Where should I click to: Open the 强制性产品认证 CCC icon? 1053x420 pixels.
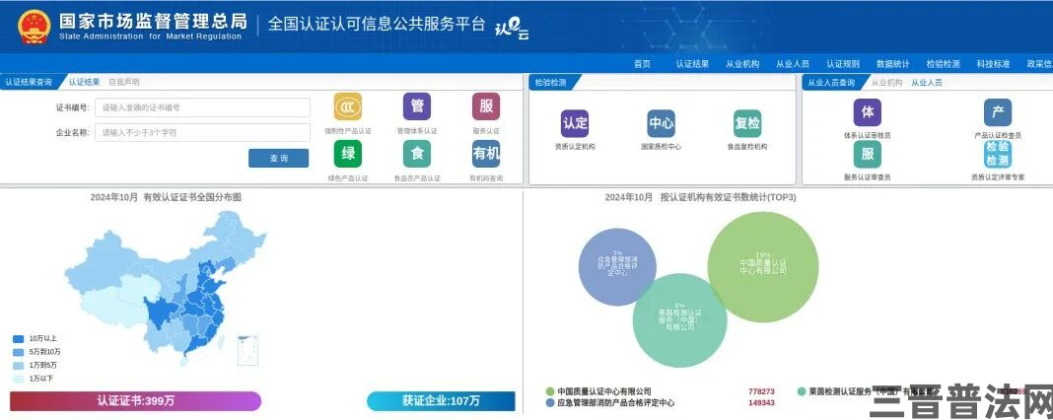click(x=348, y=106)
